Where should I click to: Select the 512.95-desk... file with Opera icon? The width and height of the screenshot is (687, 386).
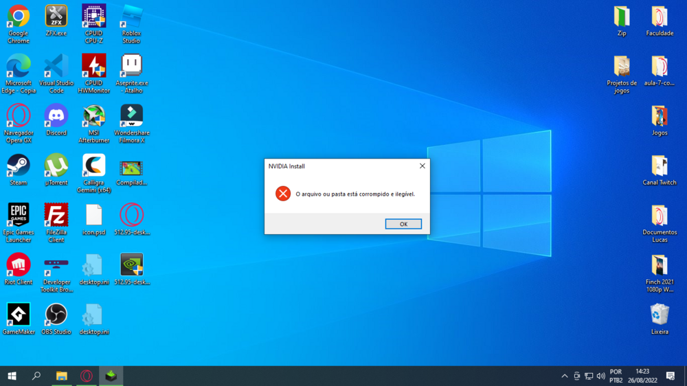tap(131, 220)
